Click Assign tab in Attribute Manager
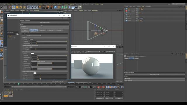This screenshot has width=187, height=105. [136, 58]
